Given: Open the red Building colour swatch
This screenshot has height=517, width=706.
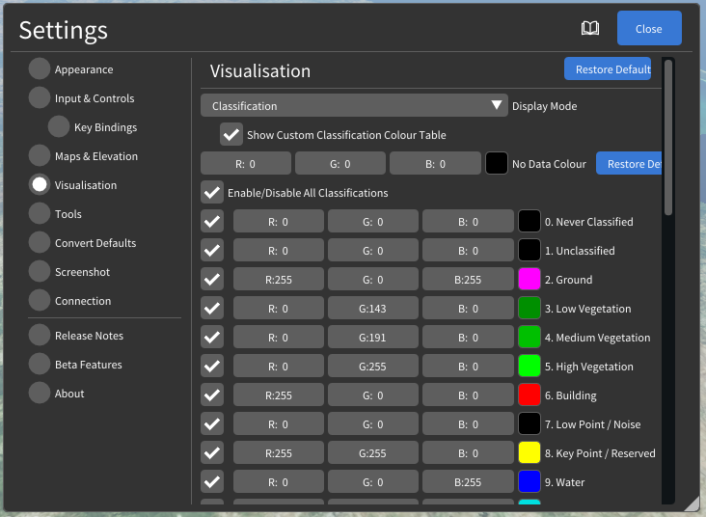Looking at the screenshot, I should (529, 395).
